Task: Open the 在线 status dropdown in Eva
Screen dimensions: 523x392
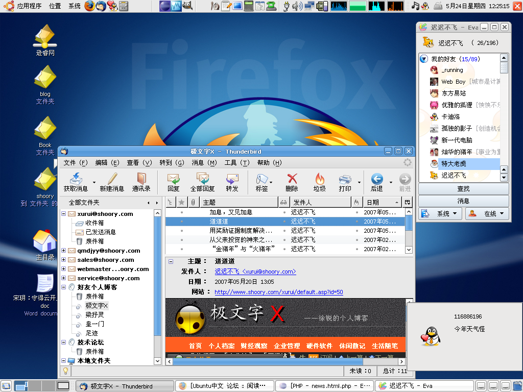Action: (487, 214)
